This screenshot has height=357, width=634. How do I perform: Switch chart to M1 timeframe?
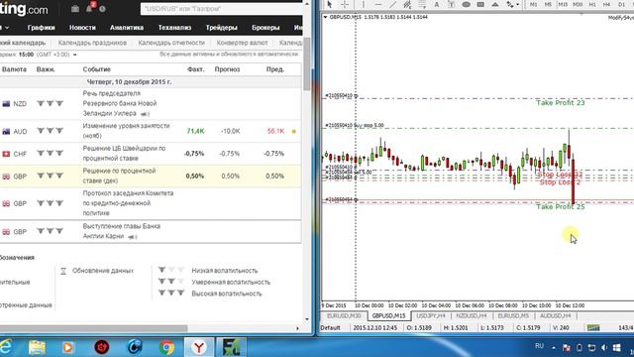click(x=533, y=4)
